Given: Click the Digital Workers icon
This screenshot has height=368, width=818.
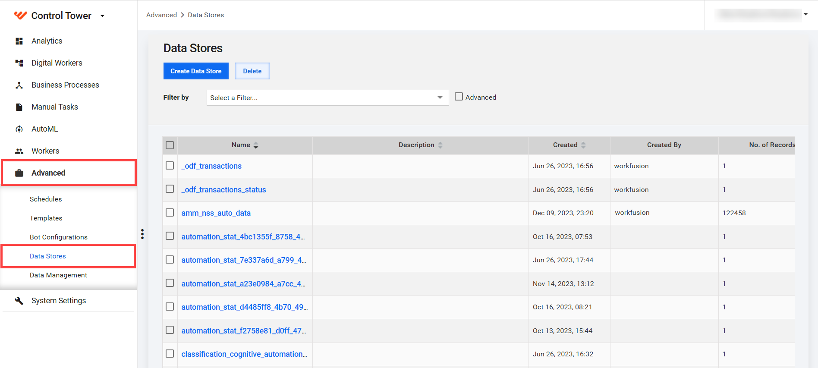Looking at the screenshot, I should coord(19,63).
